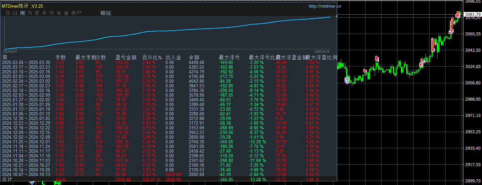Screen dimensions: 482x185
Task: Open the 季 quarterly tab
Action: coord(37,13)
